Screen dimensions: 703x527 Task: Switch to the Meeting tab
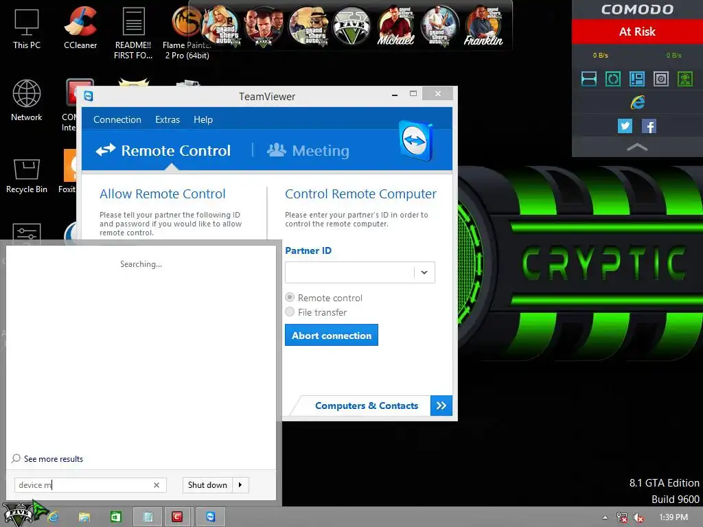(x=308, y=150)
